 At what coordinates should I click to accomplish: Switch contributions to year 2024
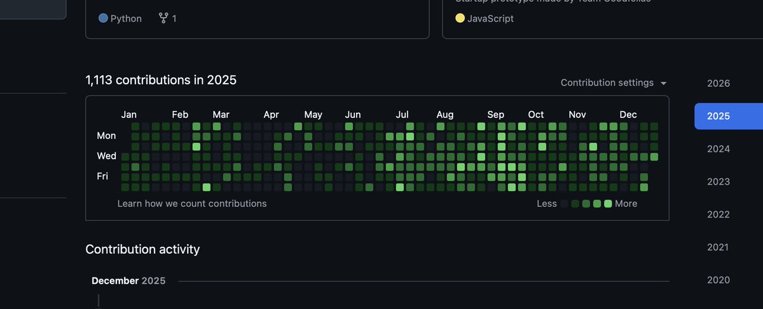click(718, 149)
